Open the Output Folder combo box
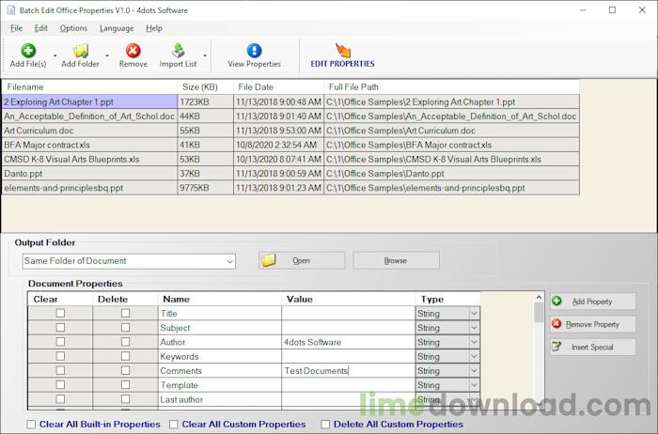Image resolution: width=658 pixels, height=434 pixels. click(129, 261)
